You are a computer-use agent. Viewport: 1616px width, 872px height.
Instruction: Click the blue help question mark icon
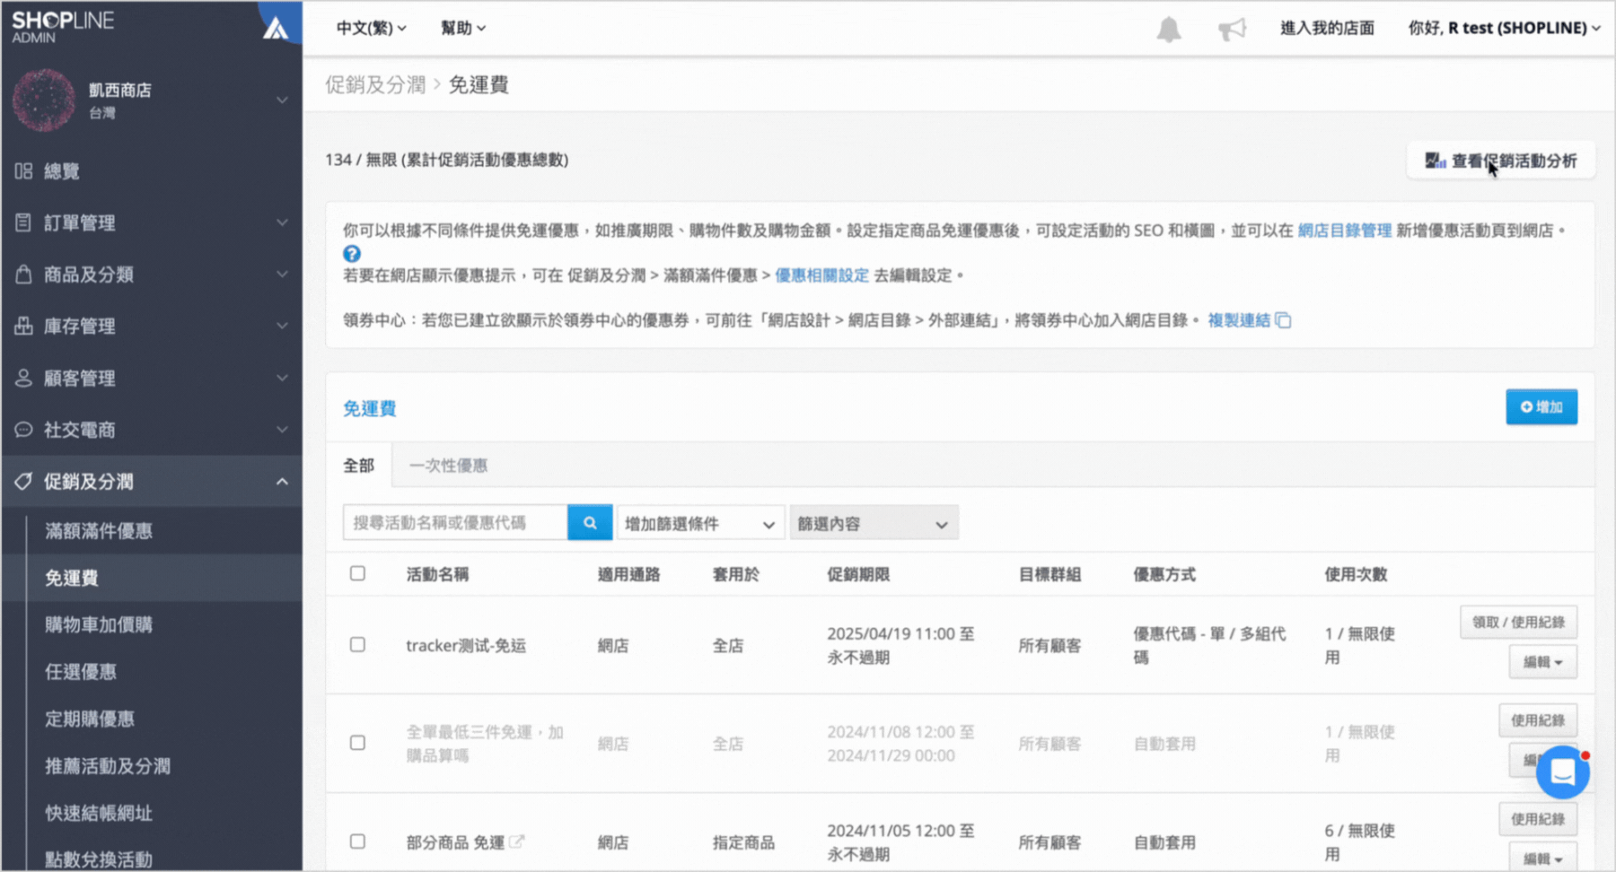(352, 254)
